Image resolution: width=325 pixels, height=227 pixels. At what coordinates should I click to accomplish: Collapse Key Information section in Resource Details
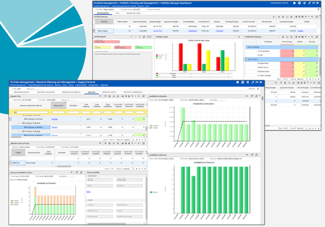[x=87, y=176]
